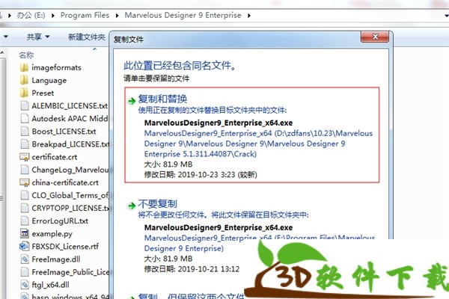Select the imageformats folder name
The image size is (449, 299).
56,67
